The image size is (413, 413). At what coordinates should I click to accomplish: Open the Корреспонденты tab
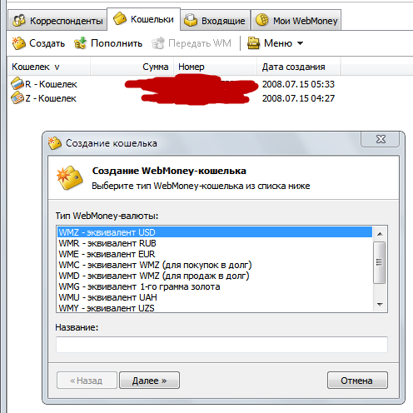pos(57,20)
